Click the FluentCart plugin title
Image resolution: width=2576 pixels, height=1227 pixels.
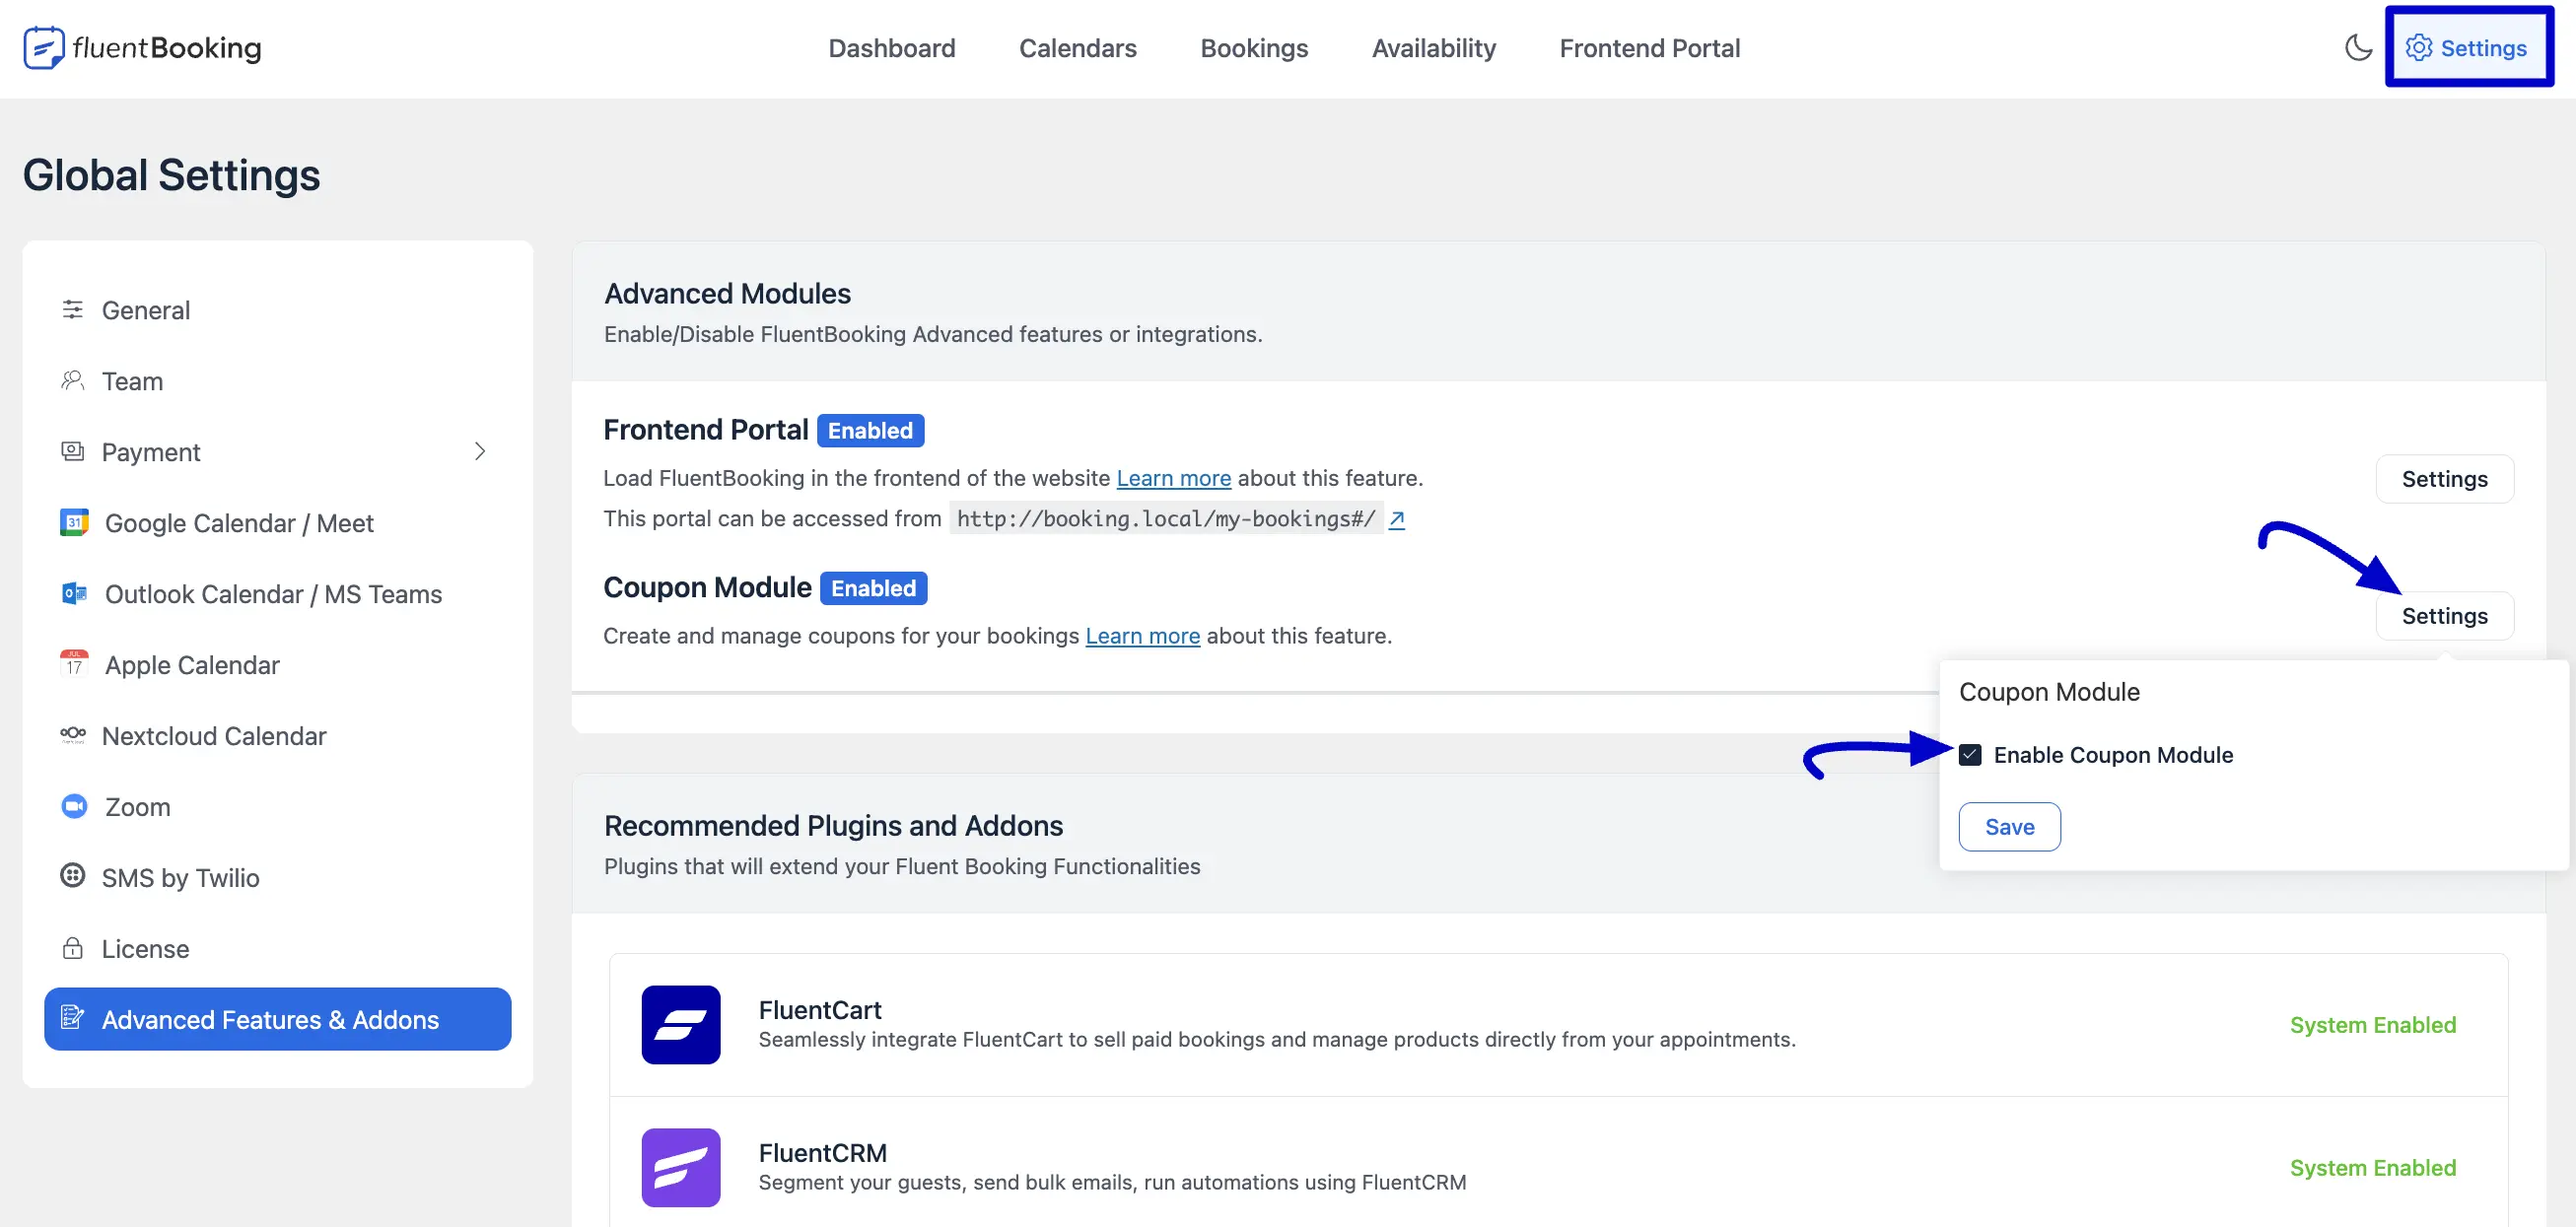[x=820, y=1010]
